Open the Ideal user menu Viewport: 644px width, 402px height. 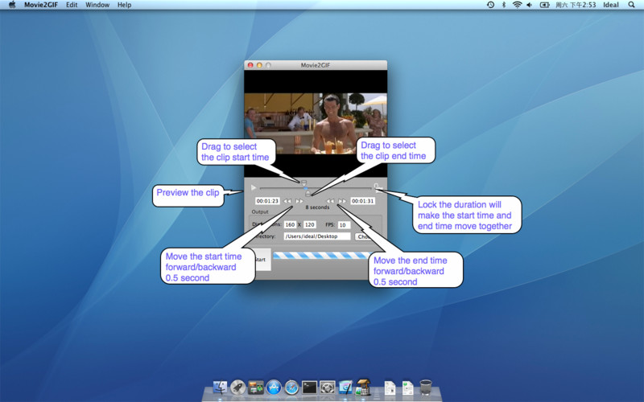tap(611, 5)
